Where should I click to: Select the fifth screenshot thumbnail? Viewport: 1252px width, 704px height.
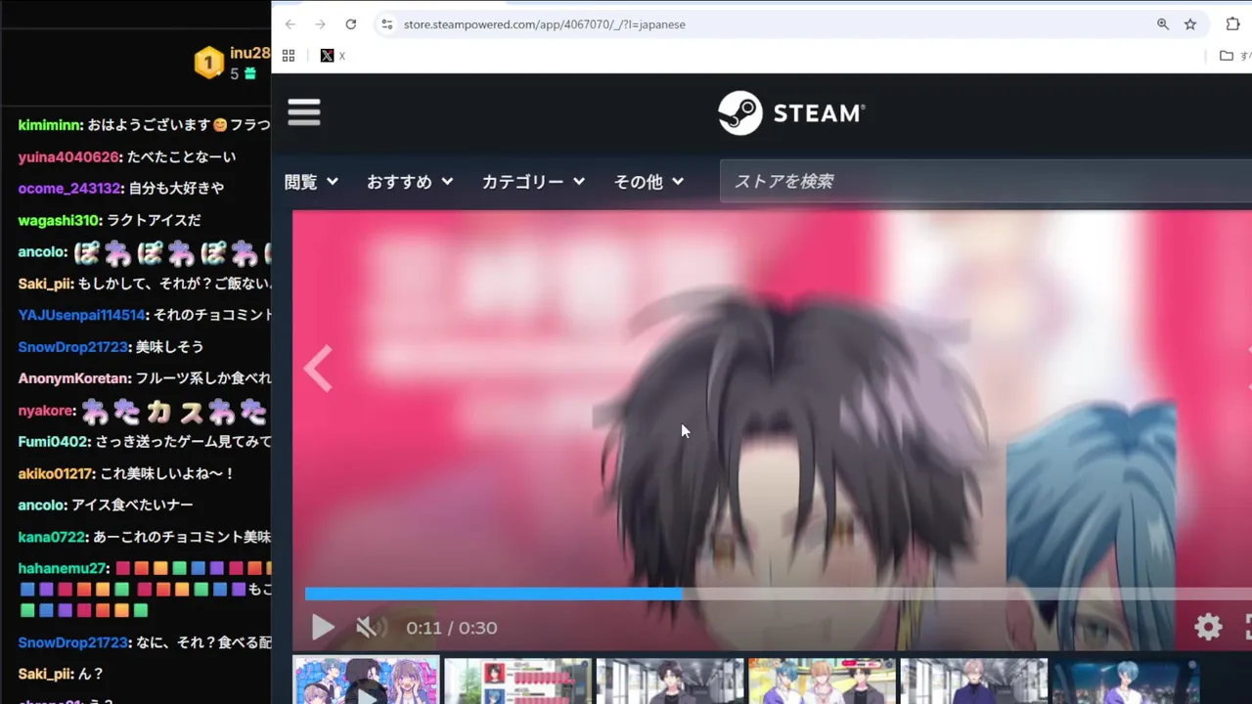(974, 682)
